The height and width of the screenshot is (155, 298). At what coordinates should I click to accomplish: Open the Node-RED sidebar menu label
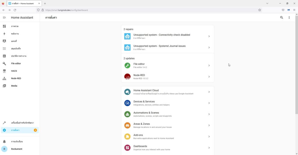[x=16, y=78]
